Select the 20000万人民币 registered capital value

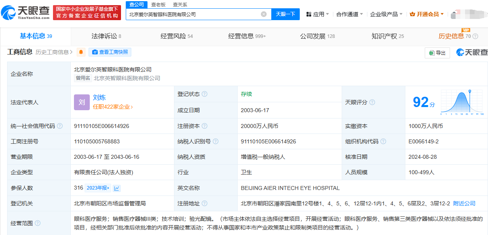tap(259, 126)
